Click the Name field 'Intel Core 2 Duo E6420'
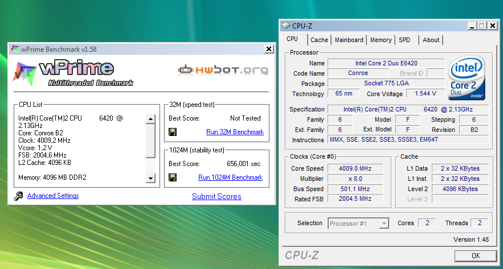The image size is (503, 269). pos(386,63)
